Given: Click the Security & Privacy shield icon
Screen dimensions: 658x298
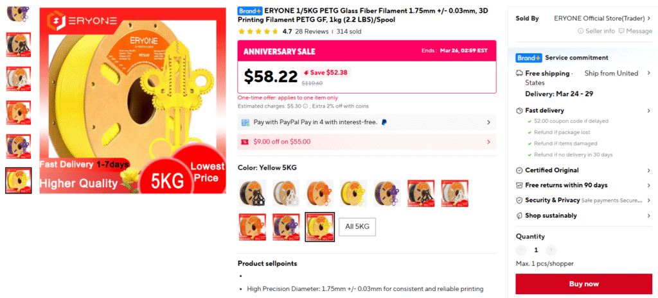Looking at the screenshot, I should tap(519, 201).
